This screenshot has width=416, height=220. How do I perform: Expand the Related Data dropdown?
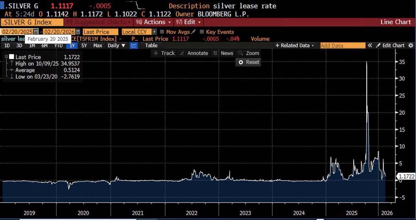(x=295, y=46)
